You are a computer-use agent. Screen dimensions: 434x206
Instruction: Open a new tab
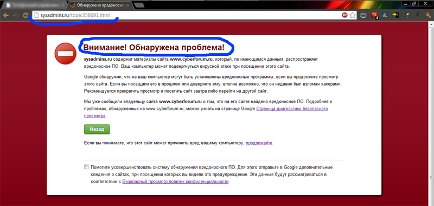point(139,5)
